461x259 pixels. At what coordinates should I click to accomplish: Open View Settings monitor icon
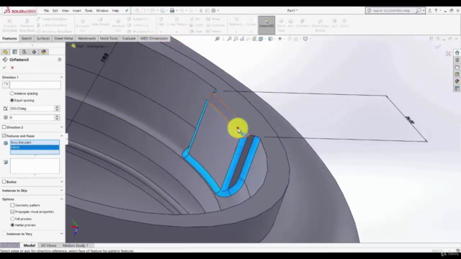pos(305,39)
